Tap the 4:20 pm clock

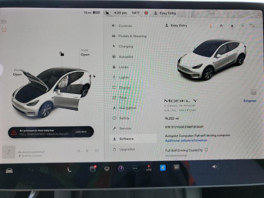point(120,13)
